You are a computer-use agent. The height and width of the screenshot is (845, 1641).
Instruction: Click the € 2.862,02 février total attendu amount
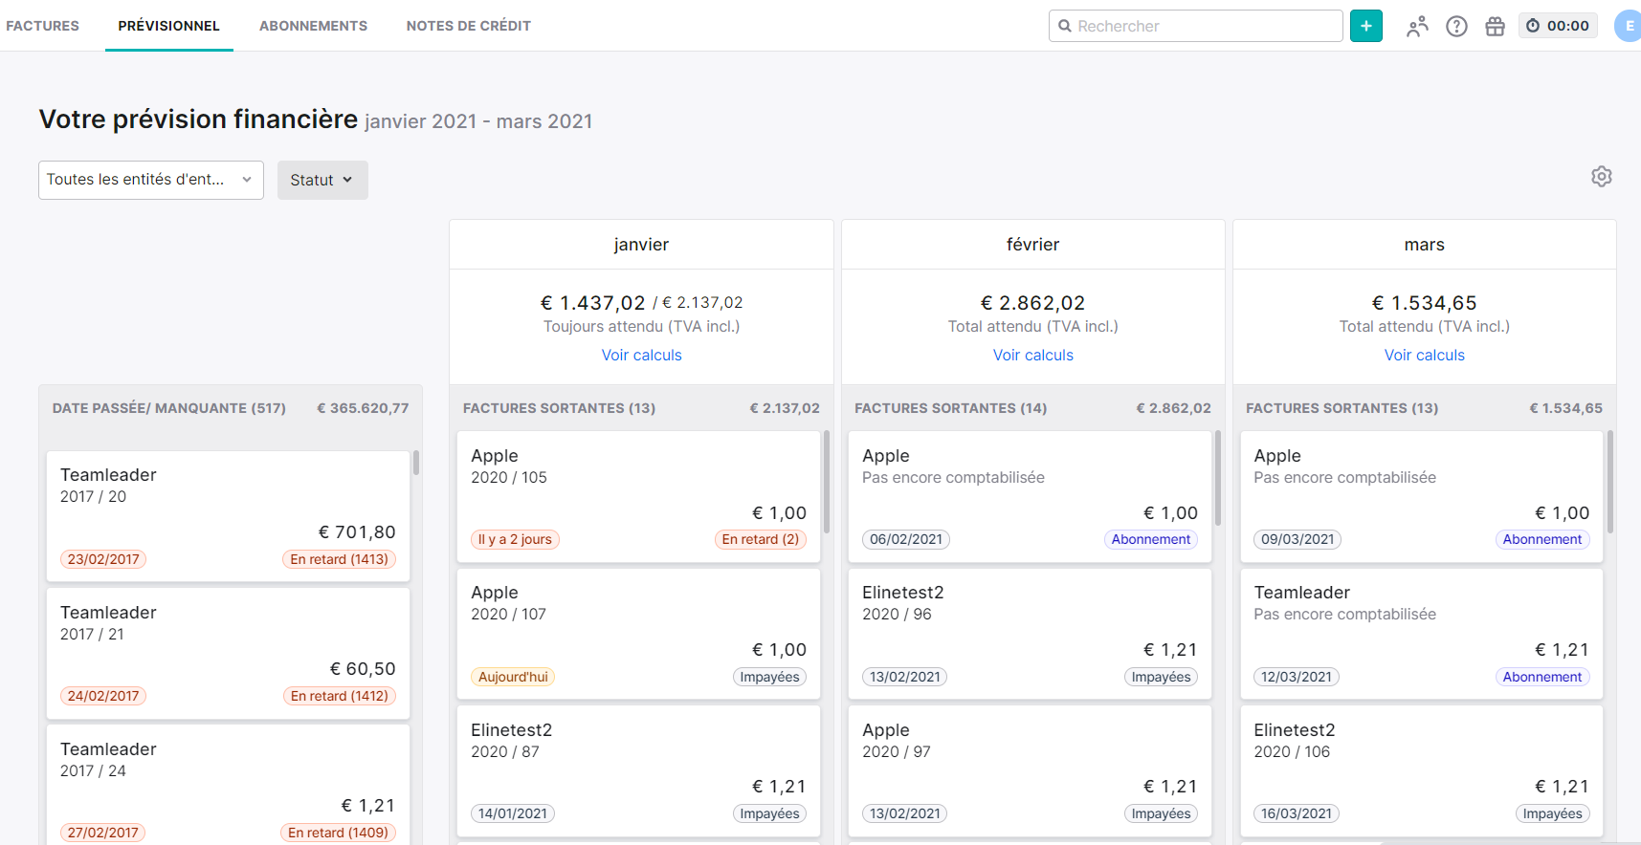(1033, 303)
